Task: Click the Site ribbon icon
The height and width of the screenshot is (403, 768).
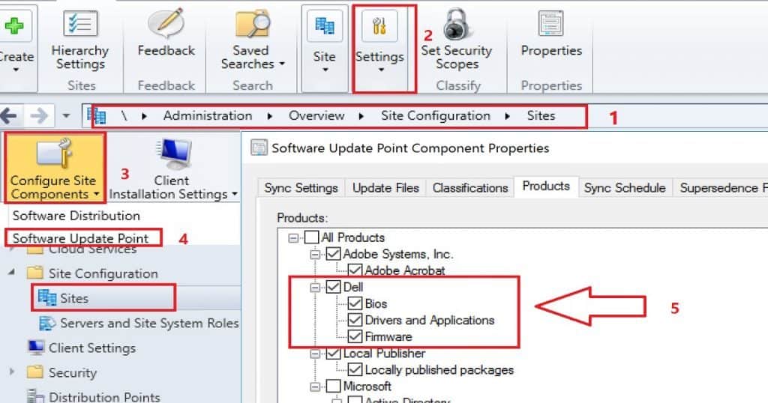Action: point(324,25)
